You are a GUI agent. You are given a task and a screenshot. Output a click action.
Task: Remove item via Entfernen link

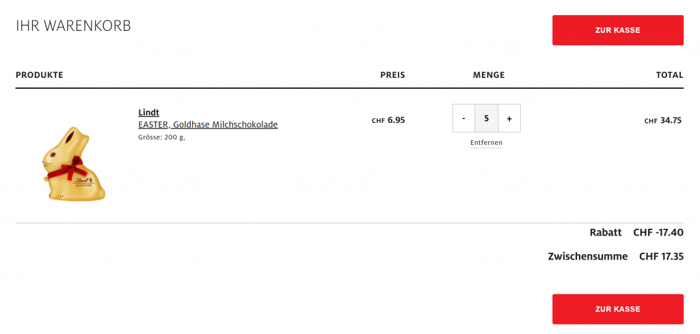[486, 143]
